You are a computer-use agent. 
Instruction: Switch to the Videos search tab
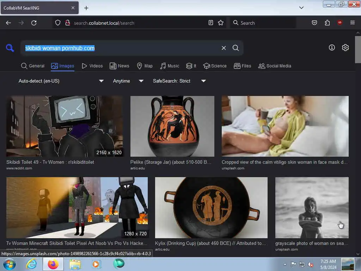click(92, 66)
